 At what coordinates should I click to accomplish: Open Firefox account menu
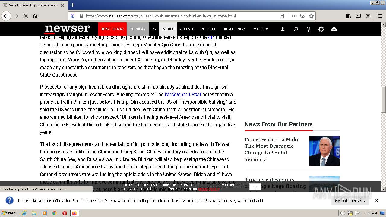[x=368, y=16]
